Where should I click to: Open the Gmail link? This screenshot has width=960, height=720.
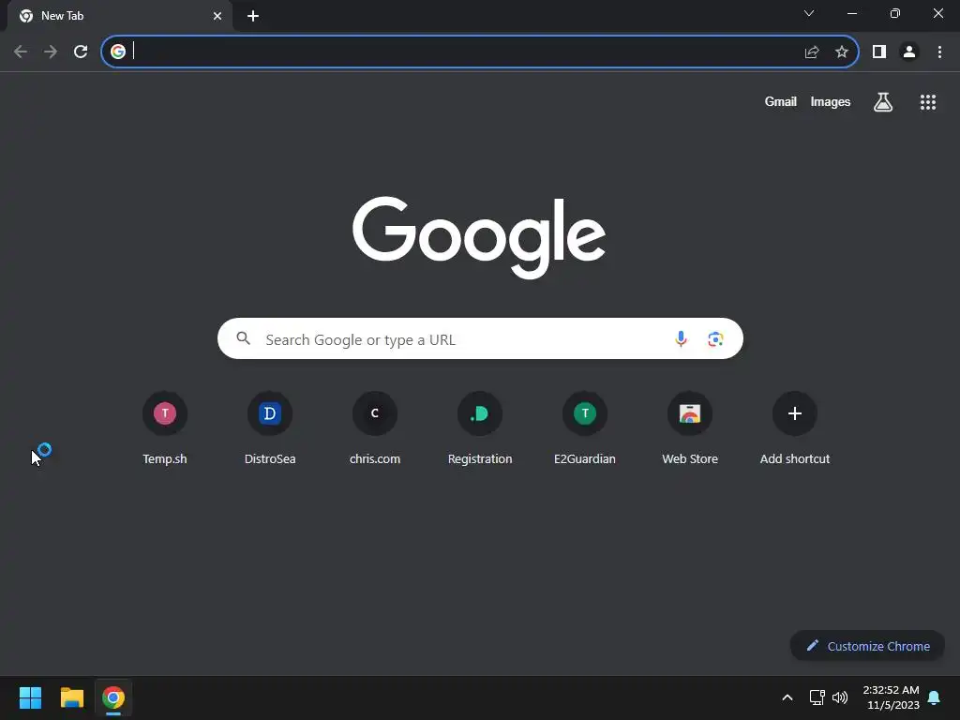pos(781,101)
